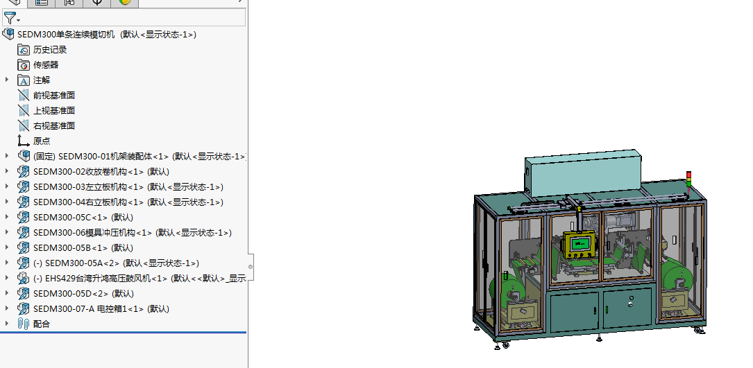This screenshot has height=368, width=753.
Task: Click the SEDM300-05C component icon
Action: [x=24, y=218]
